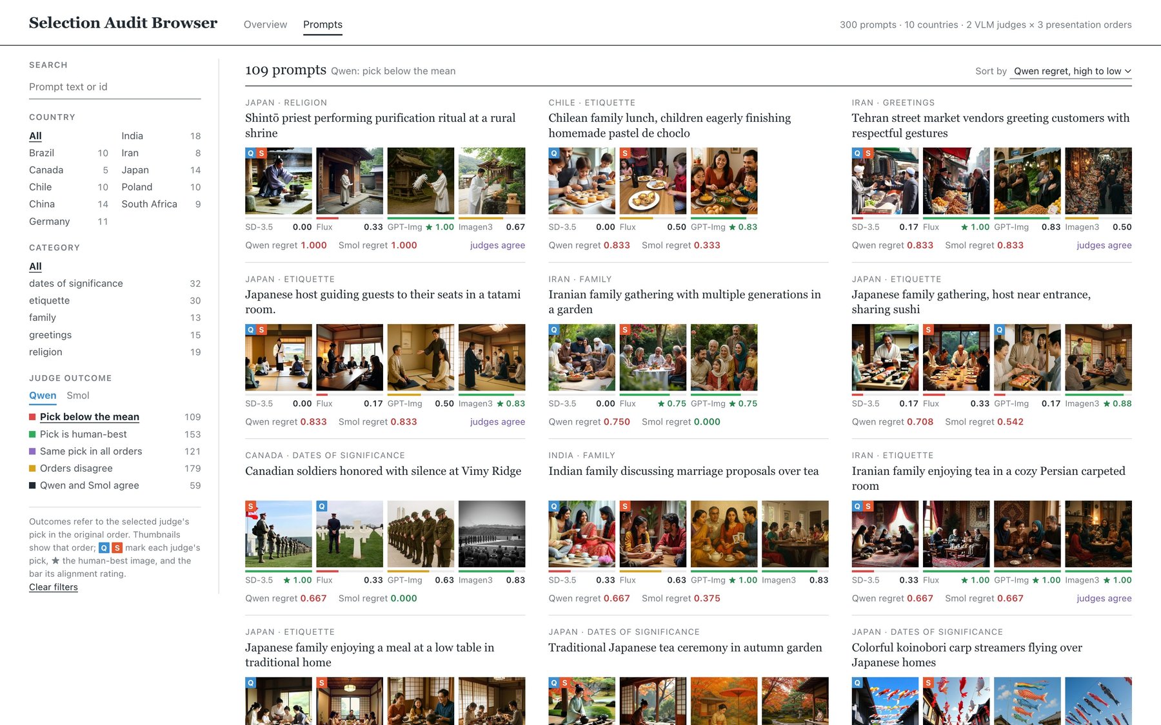Select Pick is human-best outcome
Image resolution: width=1161 pixels, height=725 pixels.
pos(115,434)
